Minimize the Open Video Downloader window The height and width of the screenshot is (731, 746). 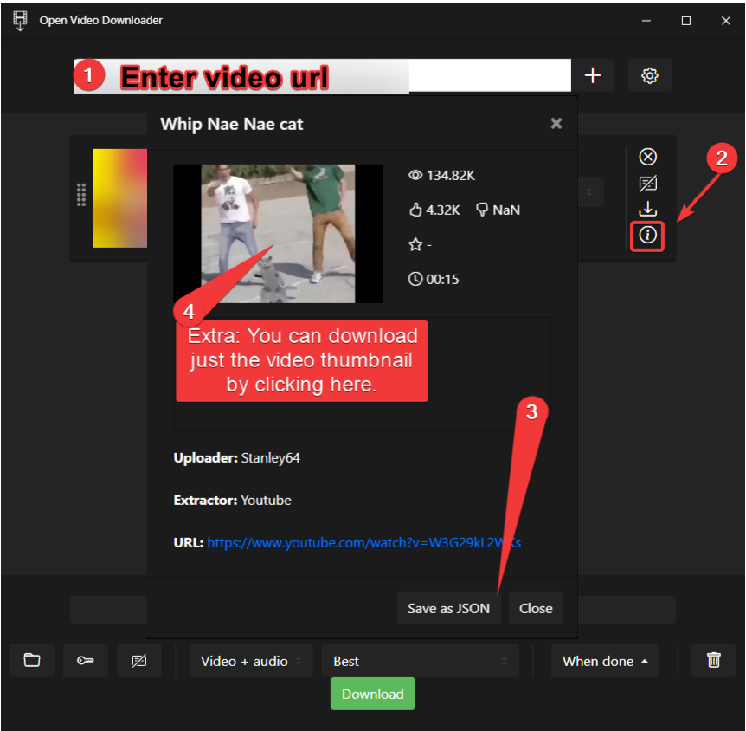pyautogui.click(x=646, y=21)
